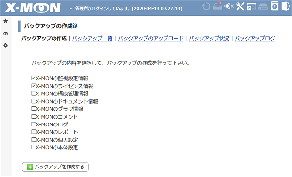Viewport: 292px width, 177px height.
Task: Open the バックアップ状況 link
Action: pos(209,38)
